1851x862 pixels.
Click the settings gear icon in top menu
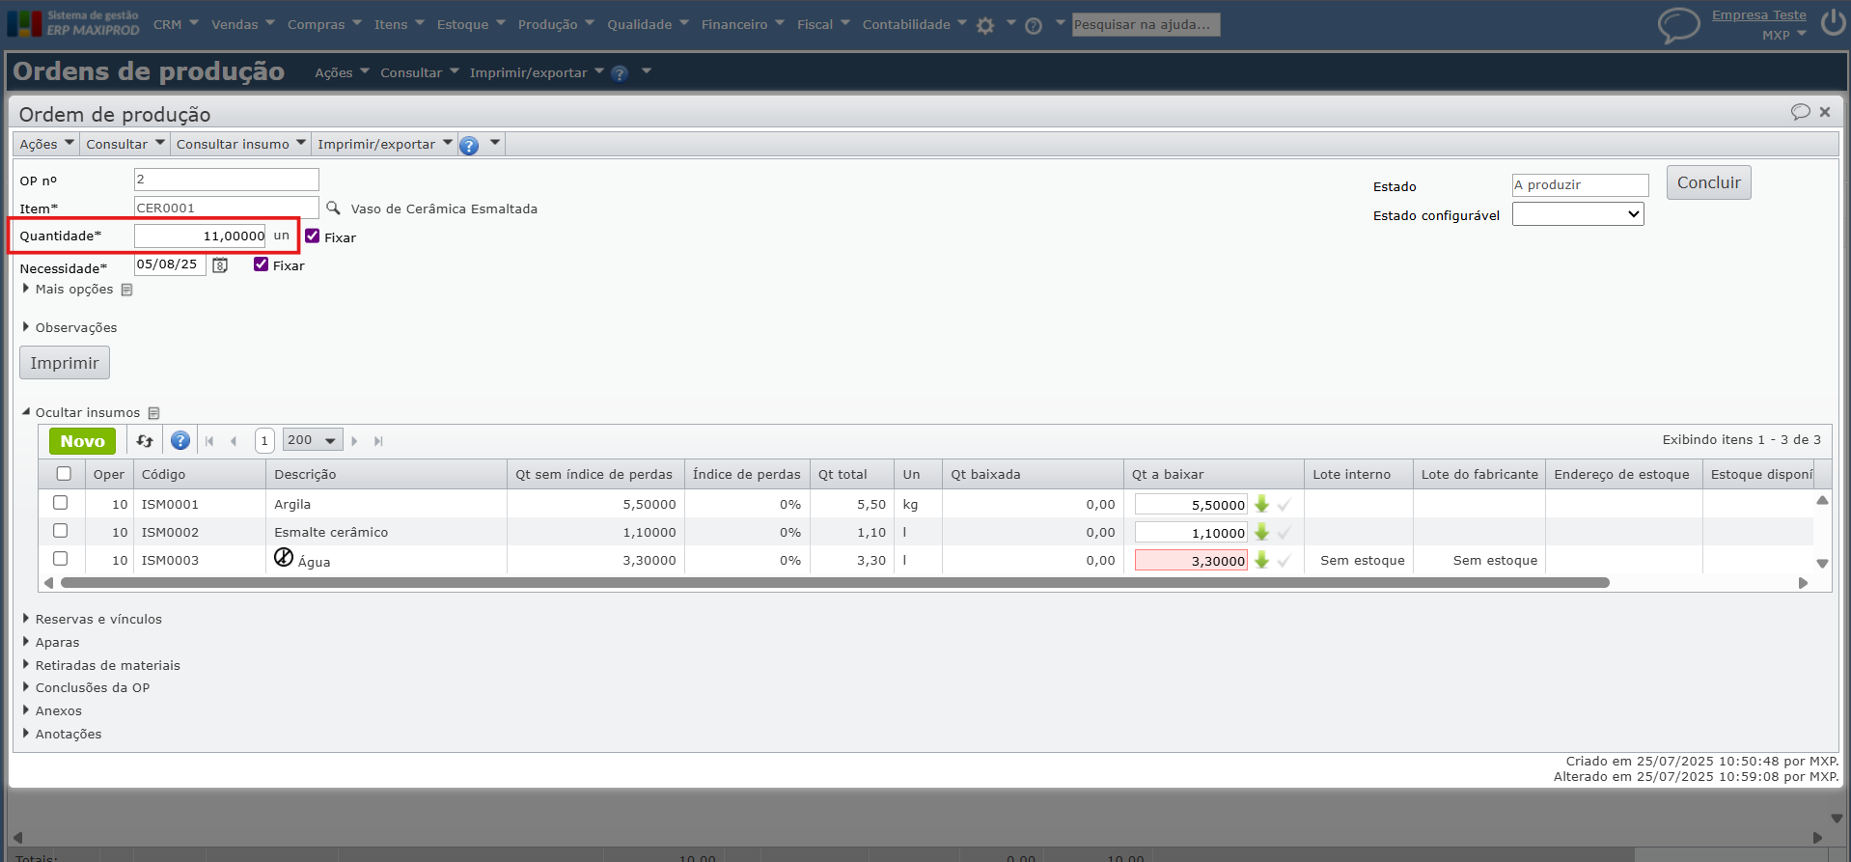tap(984, 25)
